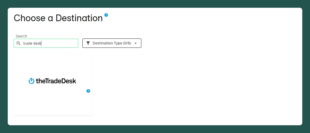Click empty end of search field
The height and width of the screenshot is (133, 310).
click(x=65, y=43)
